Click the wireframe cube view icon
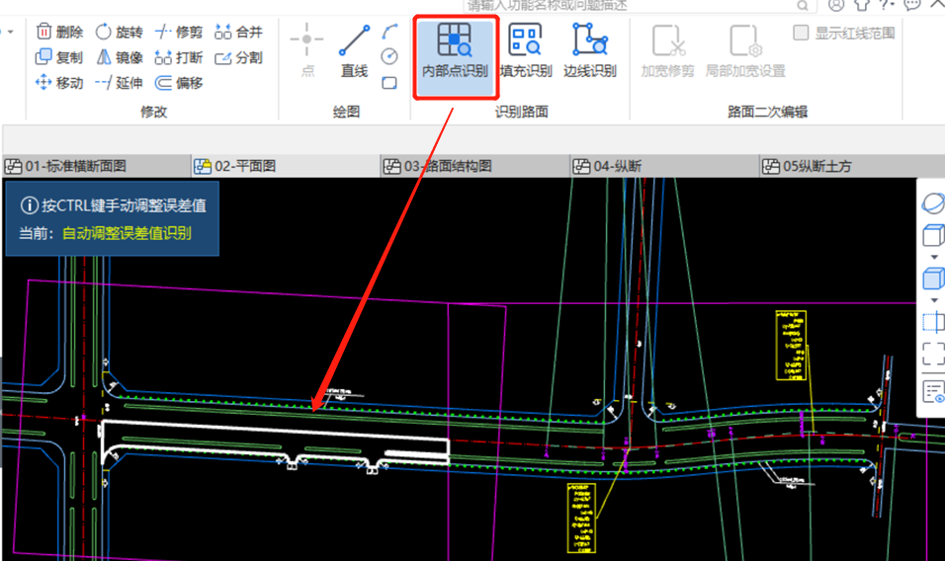945x561 pixels. [x=933, y=235]
